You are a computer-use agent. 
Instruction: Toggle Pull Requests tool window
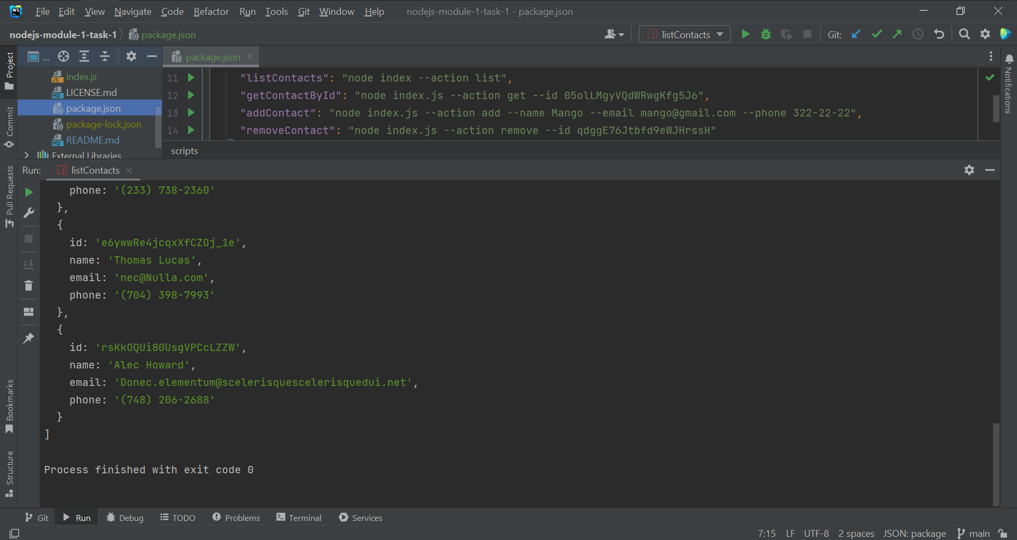coord(9,196)
